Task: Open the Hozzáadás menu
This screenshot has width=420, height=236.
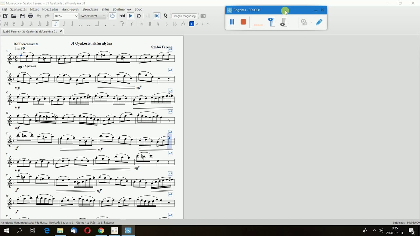Action: pyautogui.click(x=50, y=10)
